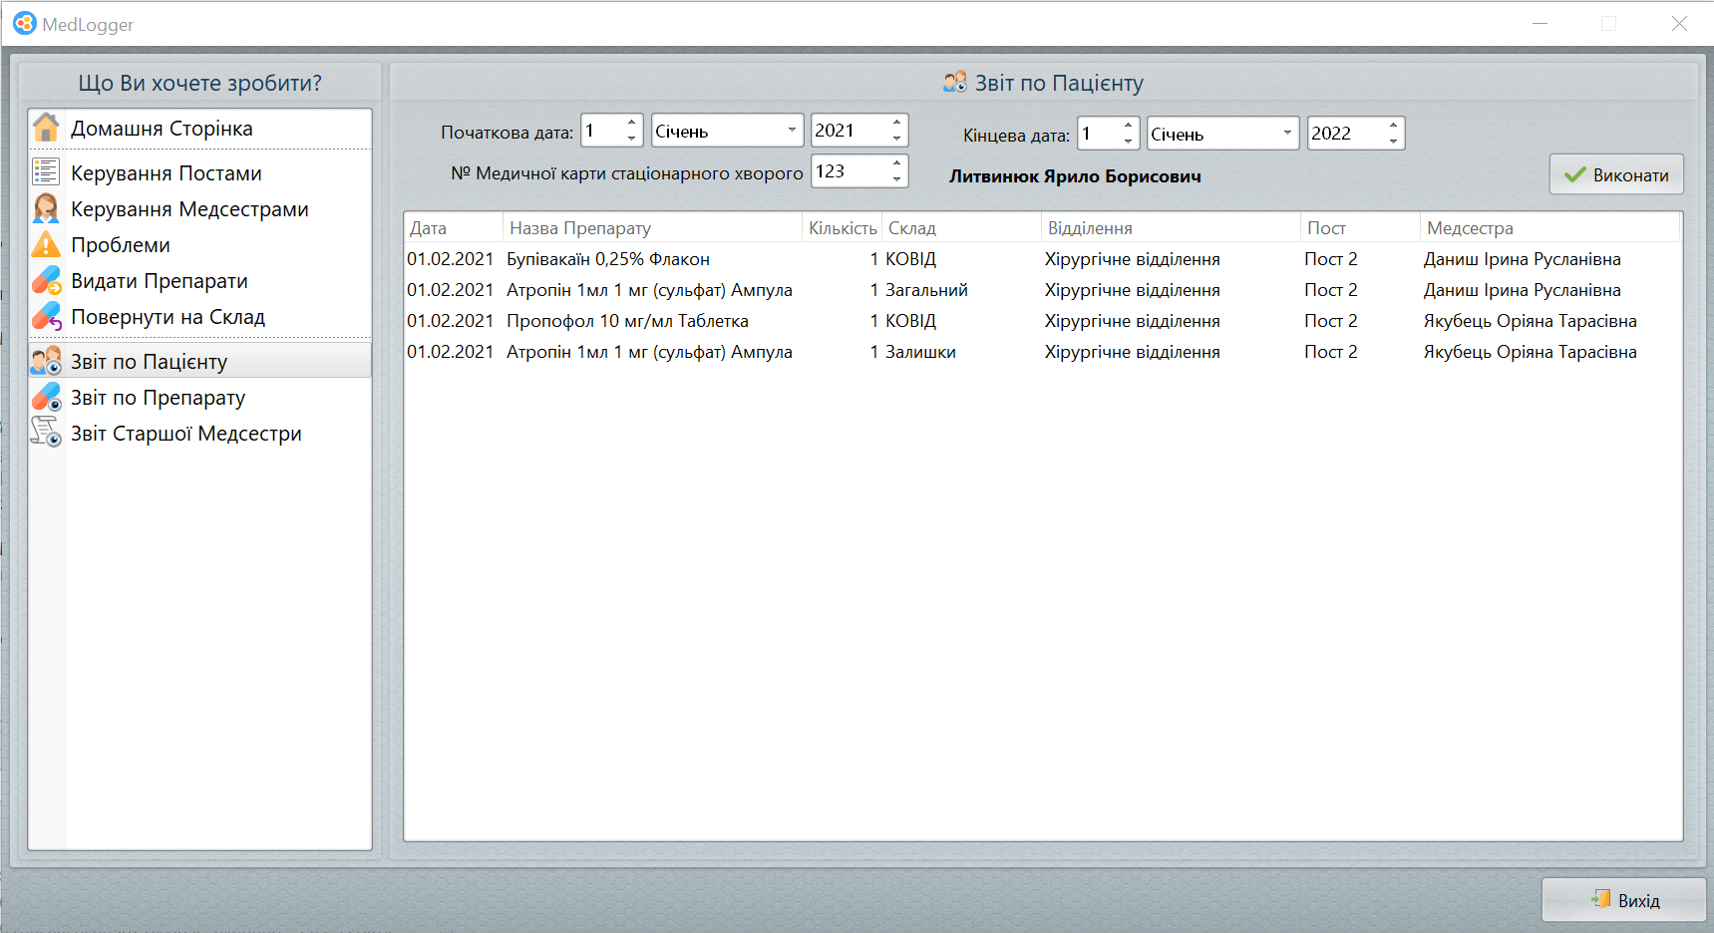Viewport: 1714px width, 933px height.
Task: Decrease the end year 2022 value
Action: 1393,141
